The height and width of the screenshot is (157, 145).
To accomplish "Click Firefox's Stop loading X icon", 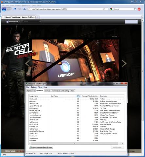I will point(20,9).
